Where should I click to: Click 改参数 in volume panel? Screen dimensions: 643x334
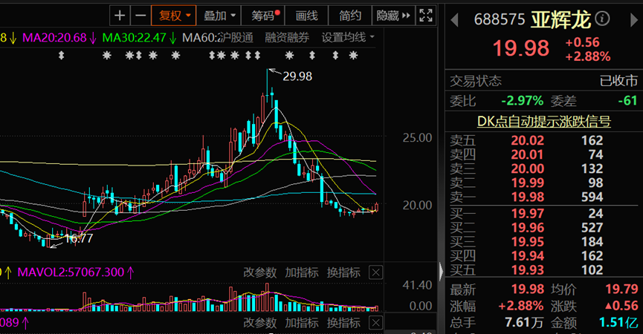pos(260,272)
